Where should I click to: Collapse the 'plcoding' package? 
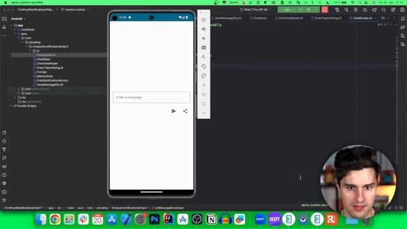(x=23, y=43)
